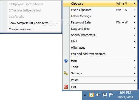Expand the Letter Closings submenu arrow
The height and width of the screenshot is (100, 139).
pyautogui.click(x=134, y=16)
